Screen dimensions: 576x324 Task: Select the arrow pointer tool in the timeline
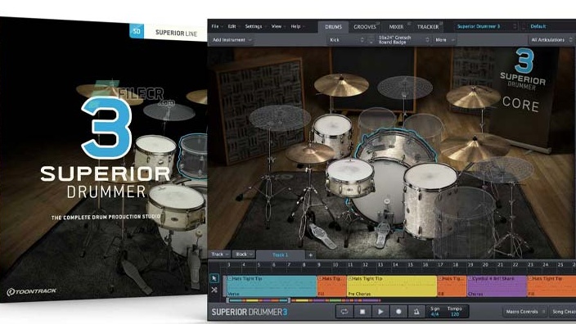214,278
